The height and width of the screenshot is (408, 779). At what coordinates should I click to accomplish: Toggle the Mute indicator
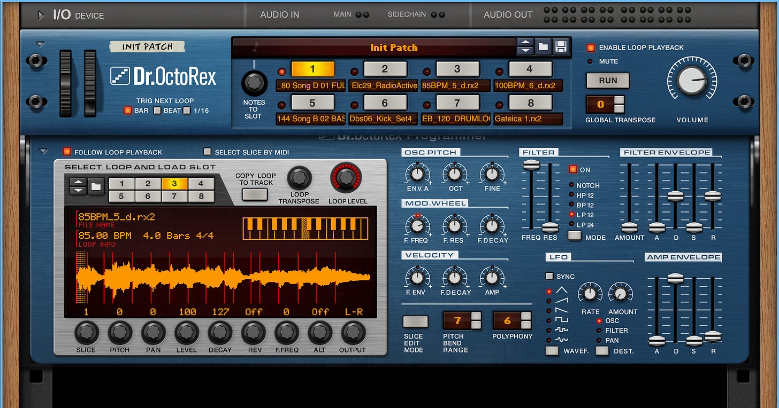pos(590,61)
